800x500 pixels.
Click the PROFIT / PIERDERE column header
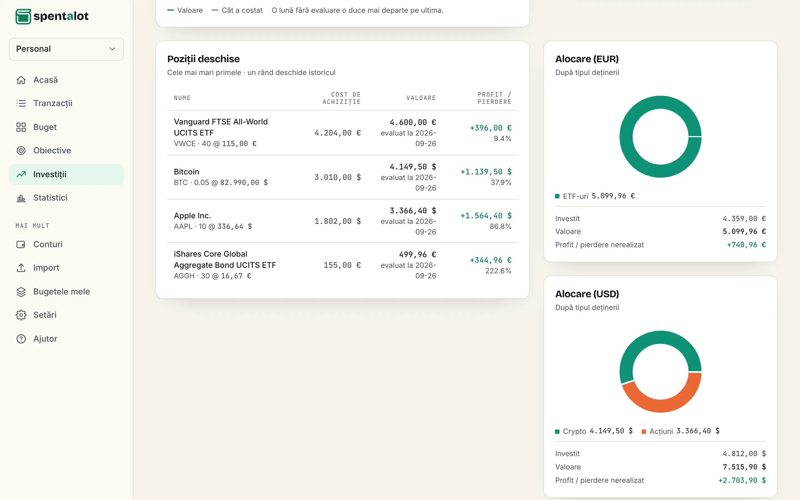pos(494,98)
